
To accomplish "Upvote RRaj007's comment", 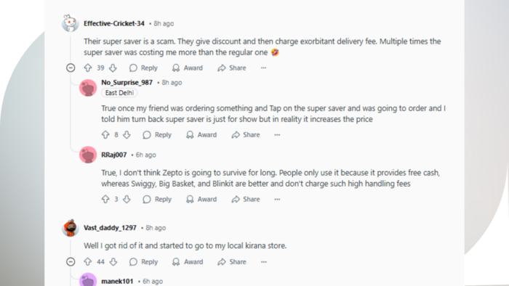I will click(x=105, y=199).
